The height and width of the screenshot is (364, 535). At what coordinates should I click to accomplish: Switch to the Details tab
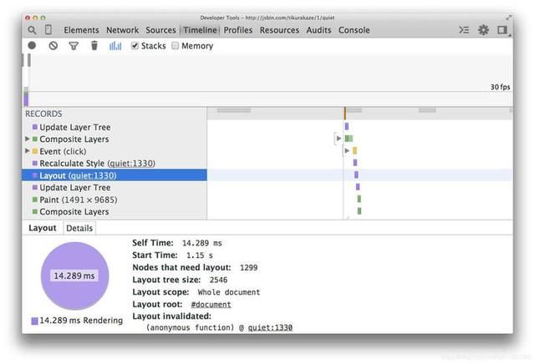79,228
